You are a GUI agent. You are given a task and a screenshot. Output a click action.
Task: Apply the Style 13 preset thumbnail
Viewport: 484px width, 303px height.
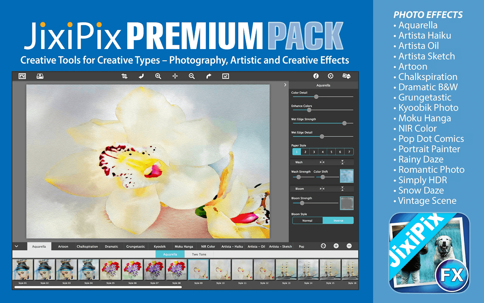click(286, 270)
